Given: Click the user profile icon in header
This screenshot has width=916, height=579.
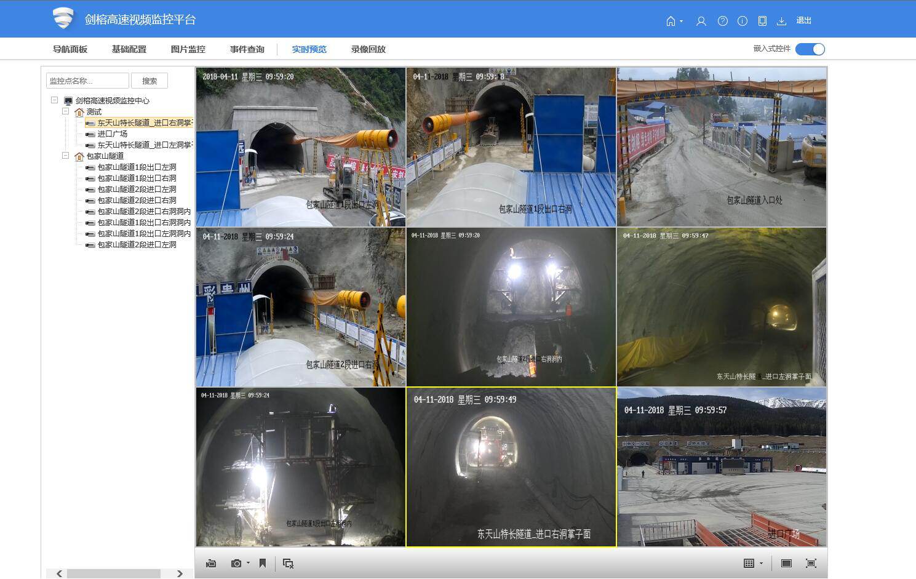Looking at the screenshot, I should pyautogui.click(x=701, y=21).
